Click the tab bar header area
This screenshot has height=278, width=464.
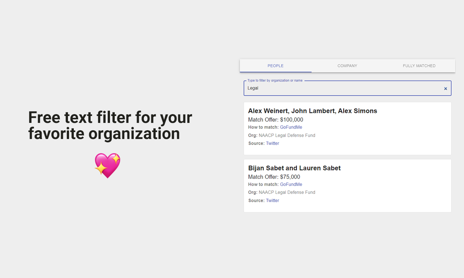(347, 66)
